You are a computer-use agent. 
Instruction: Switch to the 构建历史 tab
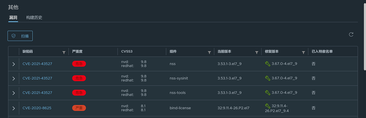tap(34, 18)
